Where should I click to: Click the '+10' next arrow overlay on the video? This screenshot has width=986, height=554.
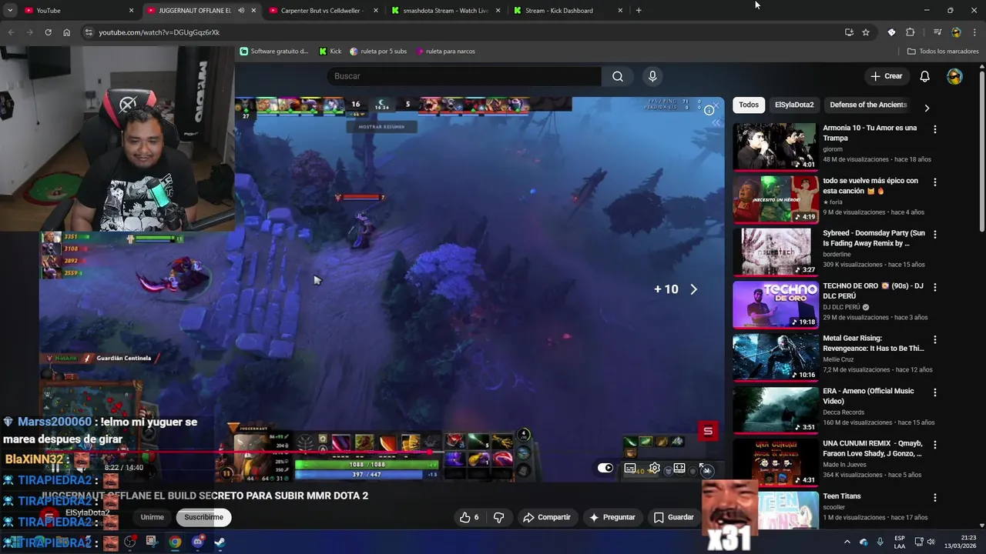coord(676,289)
